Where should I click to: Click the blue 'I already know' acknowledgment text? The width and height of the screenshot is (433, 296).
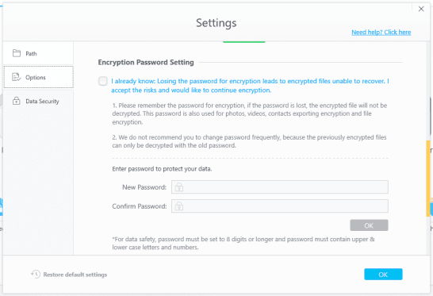coord(250,86)
